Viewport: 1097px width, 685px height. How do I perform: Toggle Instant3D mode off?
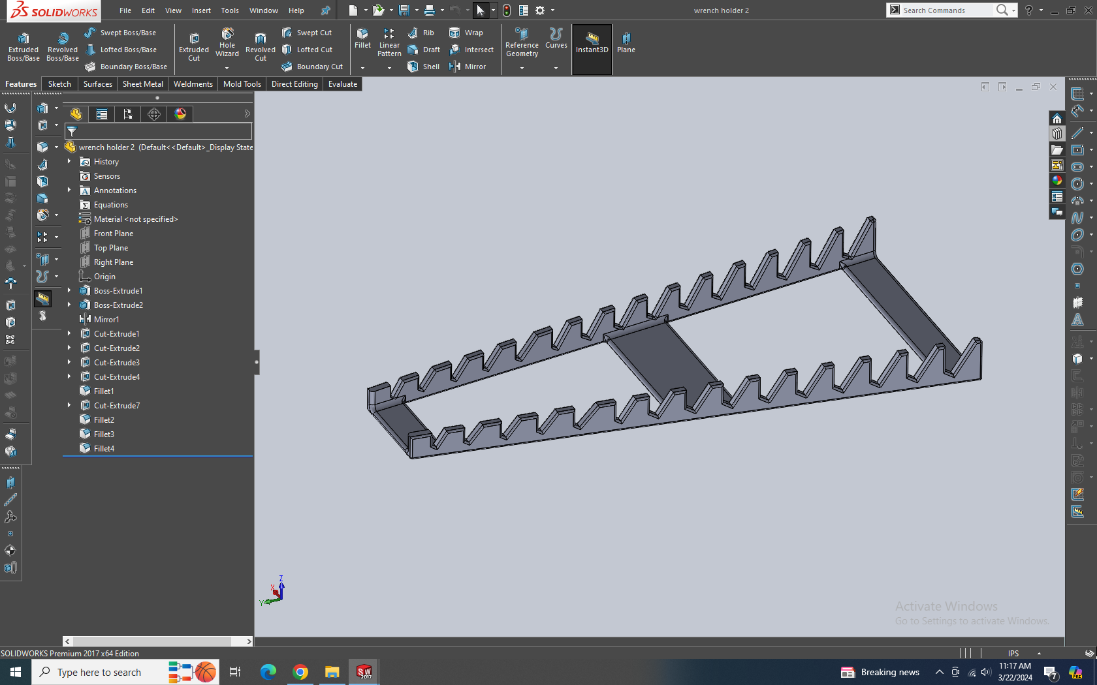pos(592,44)
